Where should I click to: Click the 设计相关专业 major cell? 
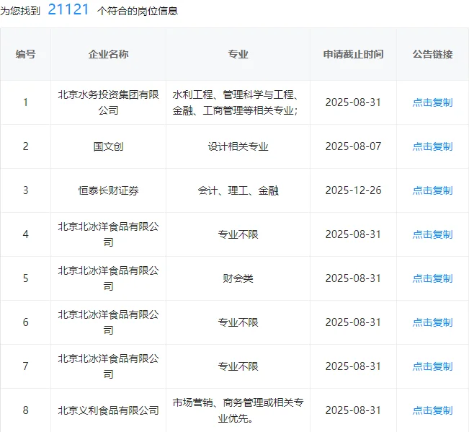tap(238, 146)
